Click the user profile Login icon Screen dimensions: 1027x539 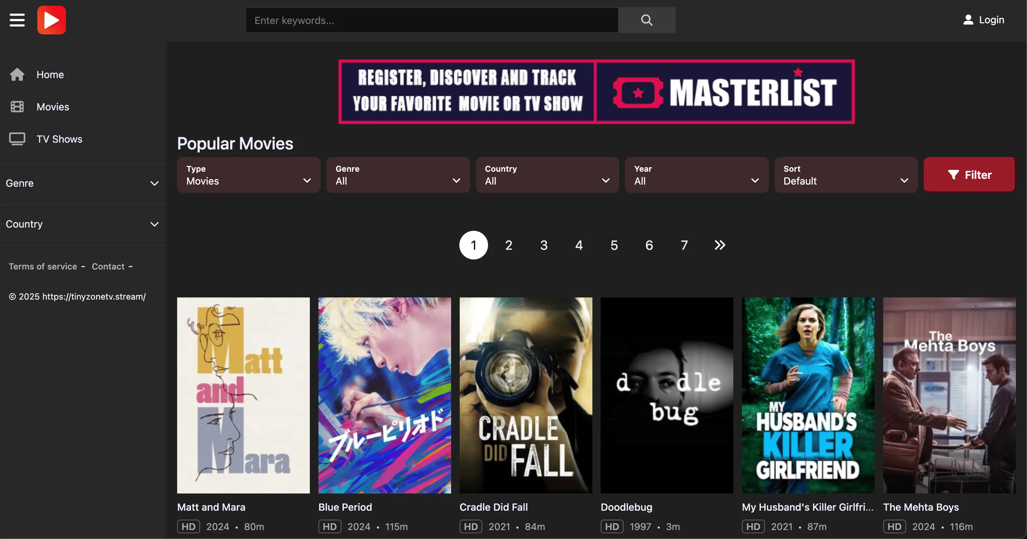click(x=968, y=20)
